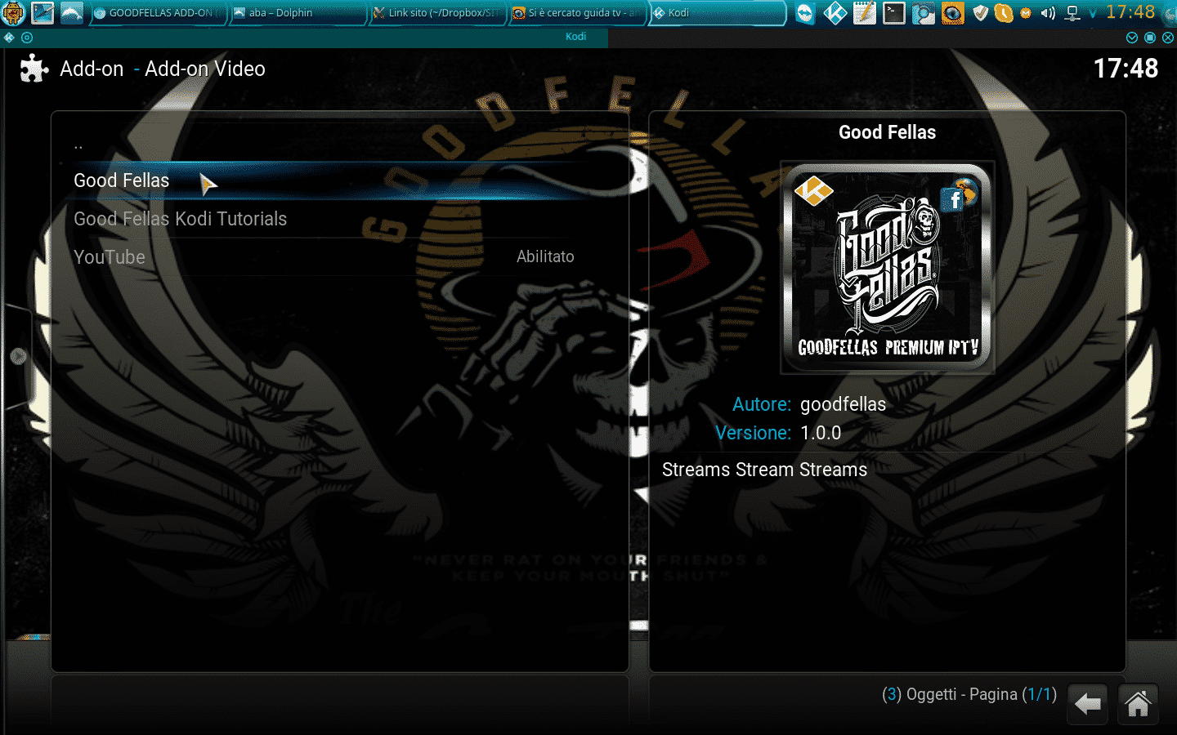Click the orange M tray icon
Viewport: 1177px width, 735px height.
coord(1026,13)
